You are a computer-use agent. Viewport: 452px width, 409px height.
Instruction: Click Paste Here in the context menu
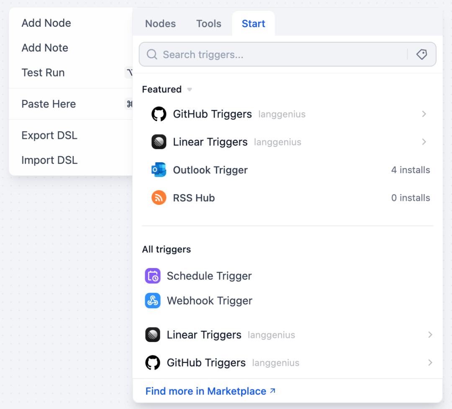point(49,104)
